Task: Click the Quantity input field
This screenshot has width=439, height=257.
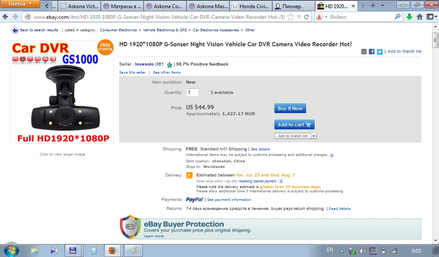Action: pyautogui.click(x=192, y=92)
